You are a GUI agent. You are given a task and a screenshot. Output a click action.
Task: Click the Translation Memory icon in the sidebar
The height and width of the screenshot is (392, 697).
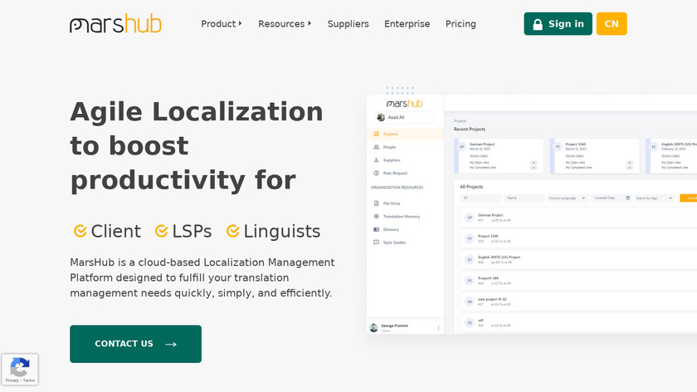click(377, 216)
